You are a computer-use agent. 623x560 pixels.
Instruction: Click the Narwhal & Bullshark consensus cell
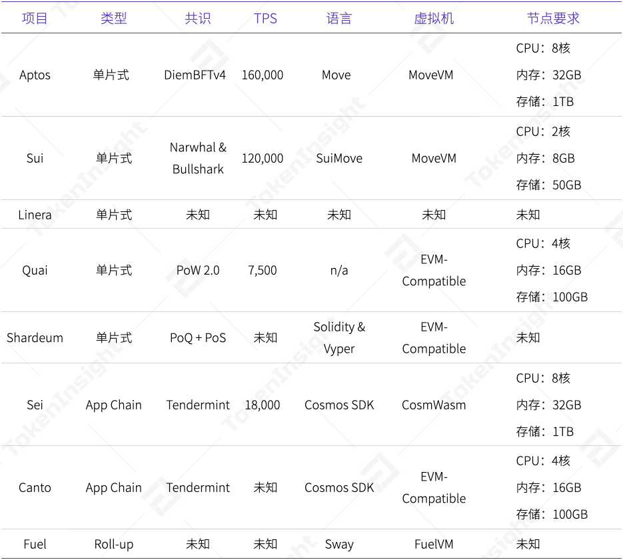click(x=198, y=158)
